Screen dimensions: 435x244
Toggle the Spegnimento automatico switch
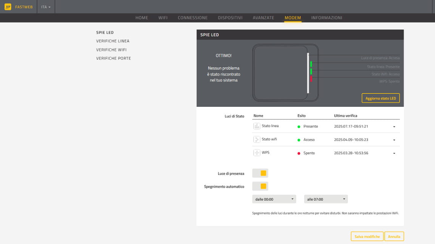tap(260, 186)
